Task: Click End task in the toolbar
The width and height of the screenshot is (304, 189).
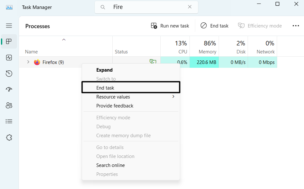Action: (214, 26)
